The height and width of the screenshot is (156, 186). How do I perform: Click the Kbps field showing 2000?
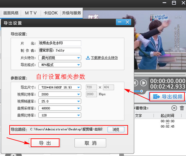tap(91, 94)
